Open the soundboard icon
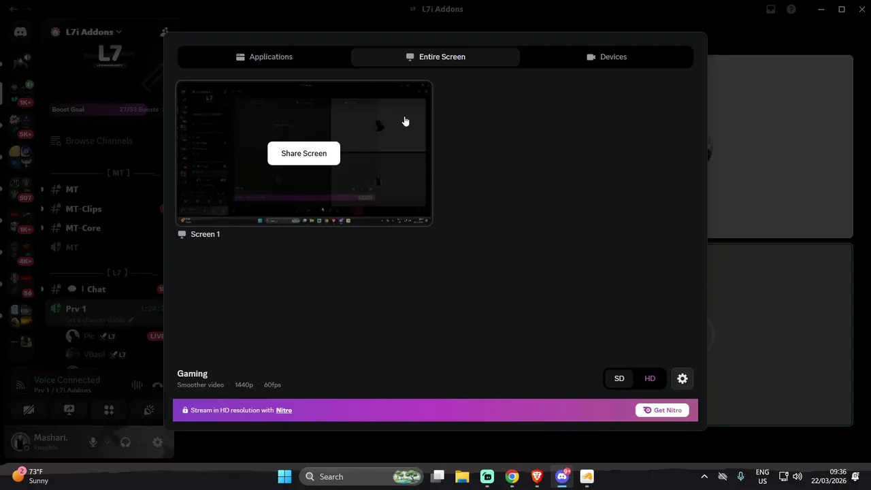This screenshot has height=490, width=871. click(149, 410)
